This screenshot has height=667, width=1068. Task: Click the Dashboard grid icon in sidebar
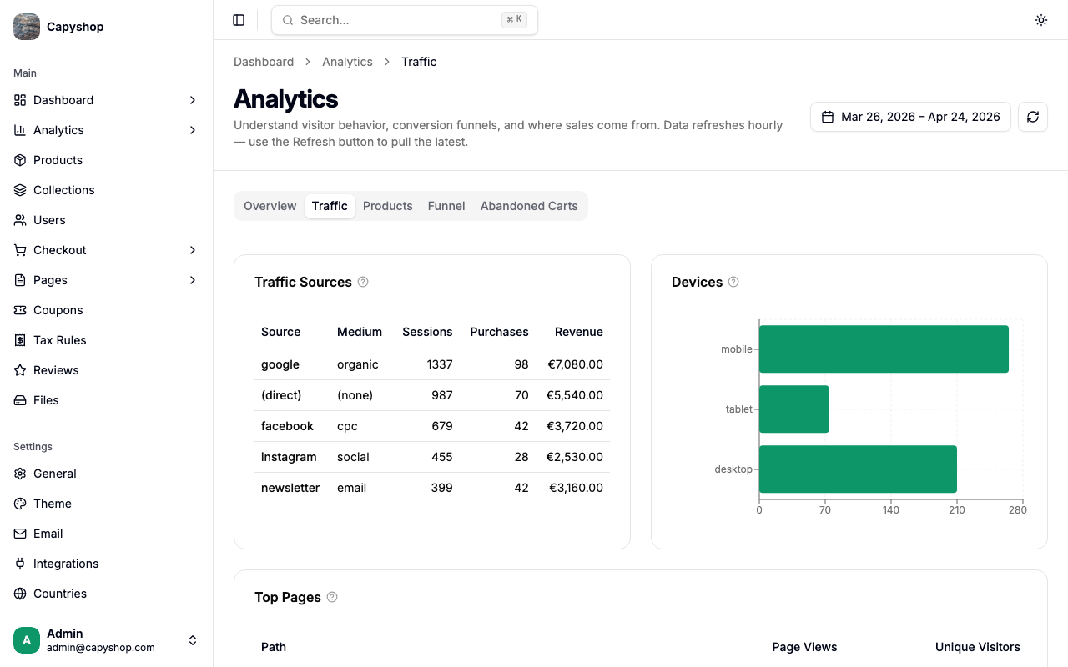coord(20,100)
